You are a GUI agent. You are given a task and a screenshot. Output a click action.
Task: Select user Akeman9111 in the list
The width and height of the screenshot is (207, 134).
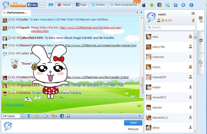click(169, 118)
